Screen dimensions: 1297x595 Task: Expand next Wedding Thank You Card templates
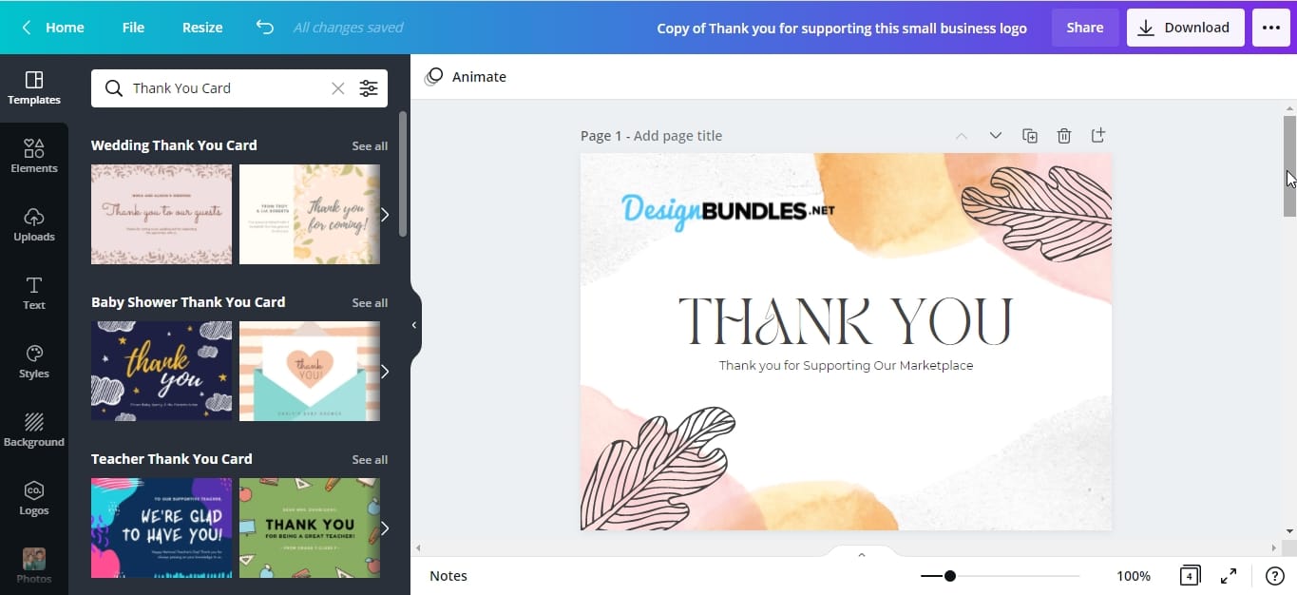pos(385,215)
